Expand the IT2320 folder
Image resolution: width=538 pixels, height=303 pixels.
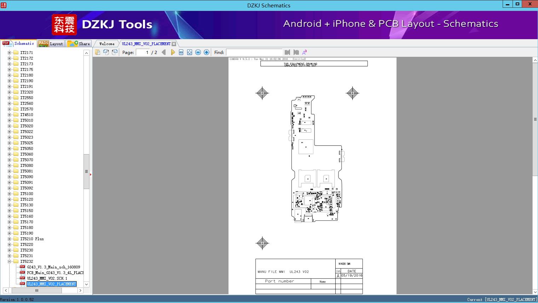tap(10, 92)
